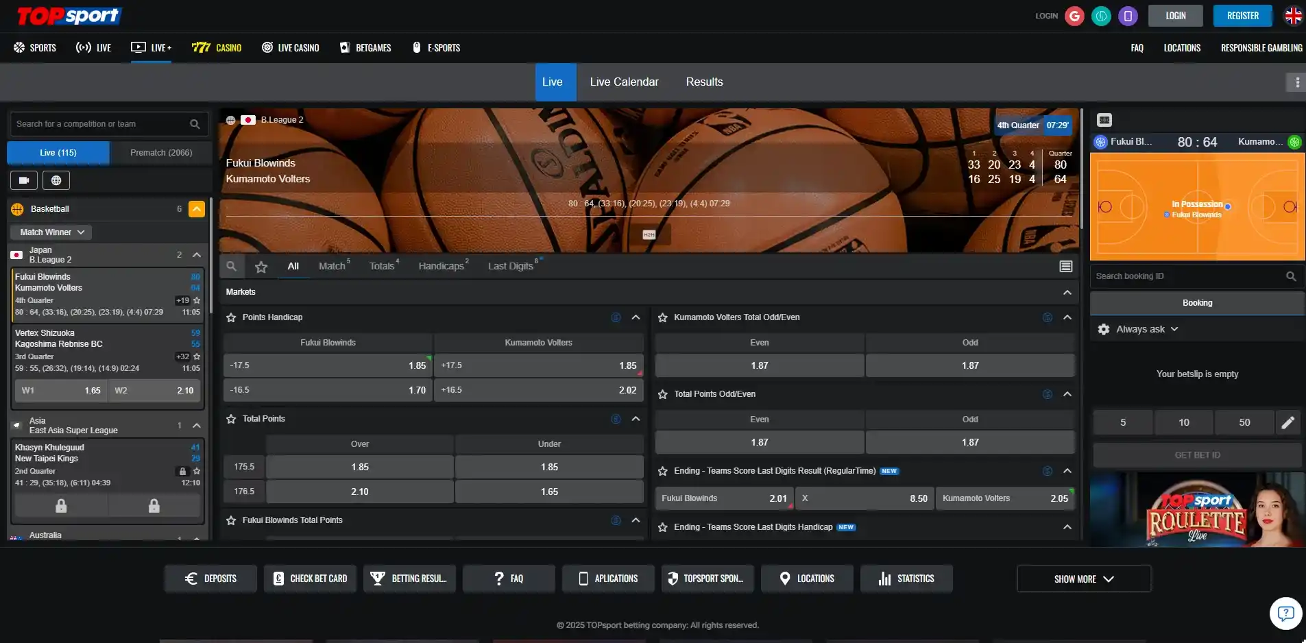Open the live chat support icon
The height and width of the screenshot is (643, 1306).
click(1285, 613)
